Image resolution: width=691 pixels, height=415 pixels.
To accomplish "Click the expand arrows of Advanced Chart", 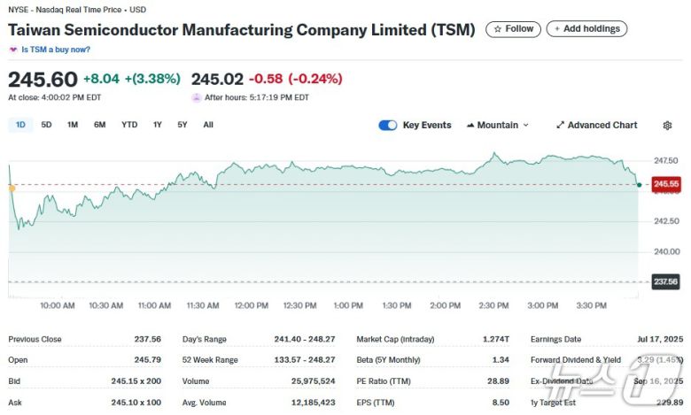I will [x=560, y=126].
